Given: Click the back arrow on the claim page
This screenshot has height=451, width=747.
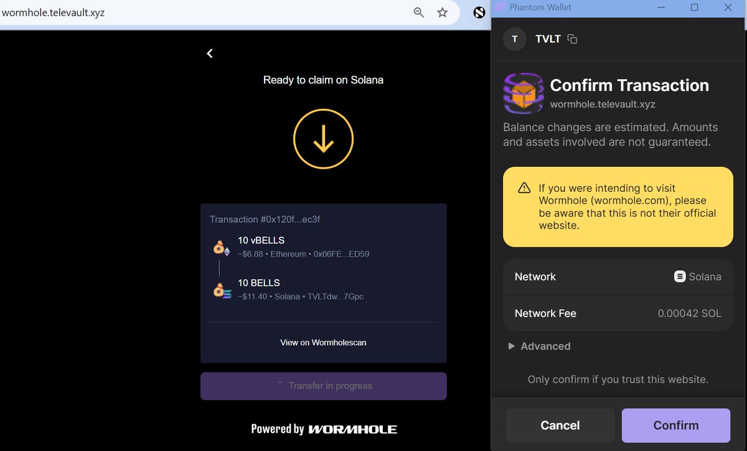Looking at the screenshot, I should tap(209, 53).
